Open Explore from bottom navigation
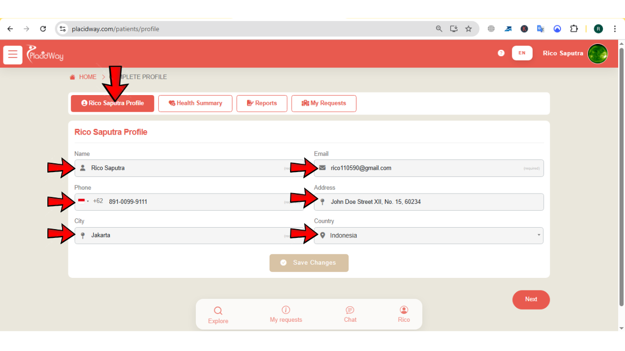This screenshot has width=625, height=351. (x=218, y=315)
